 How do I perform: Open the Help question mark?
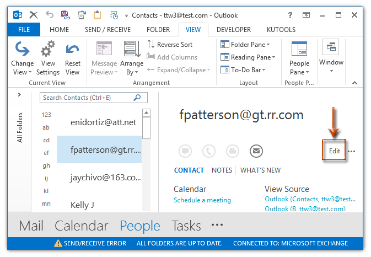(x=290, y=15)
